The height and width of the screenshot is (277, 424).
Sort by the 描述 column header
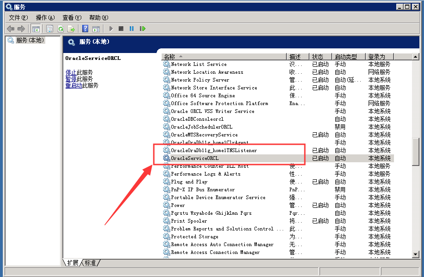298,57
